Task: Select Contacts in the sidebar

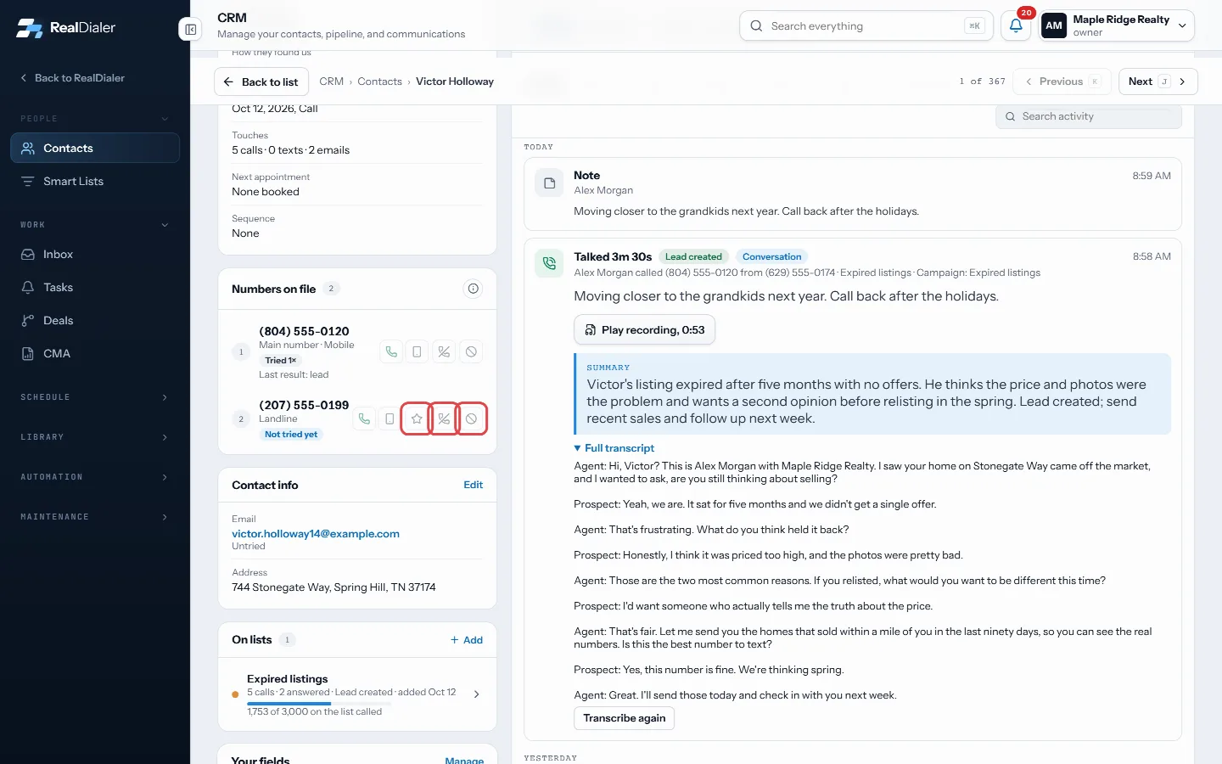Action: point(95,148)
